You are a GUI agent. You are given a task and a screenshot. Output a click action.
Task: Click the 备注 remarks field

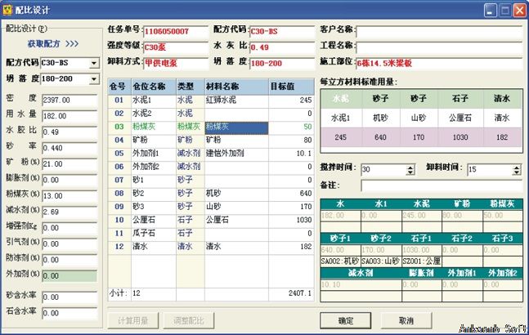coord(437,185)
